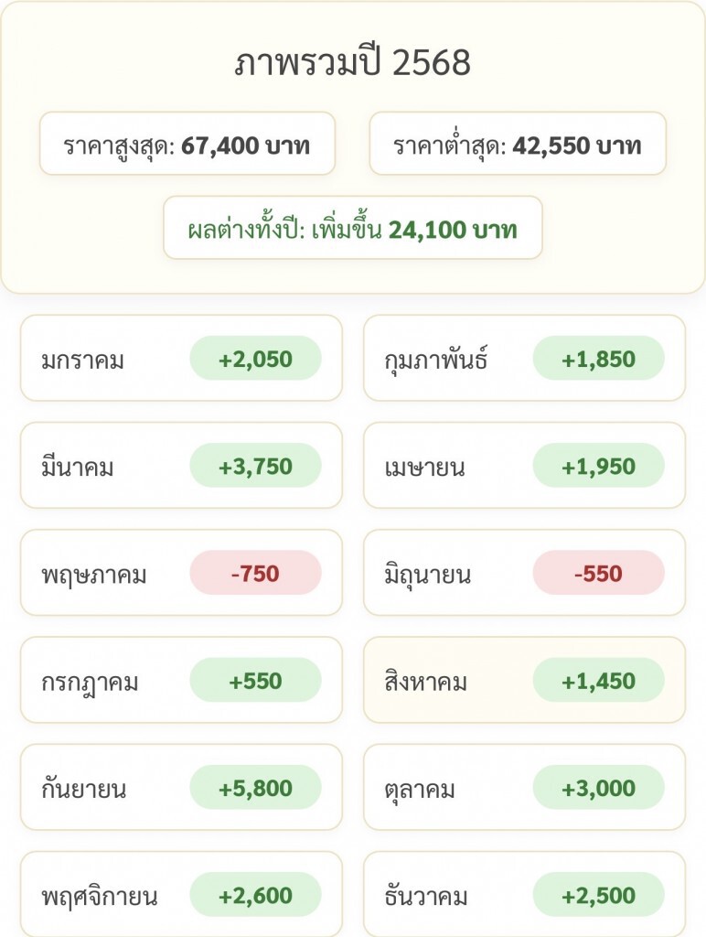The height and width of the screenshot is (937, 706).
Task: Select the พฤศจิกายน month card
Action: 181,894
